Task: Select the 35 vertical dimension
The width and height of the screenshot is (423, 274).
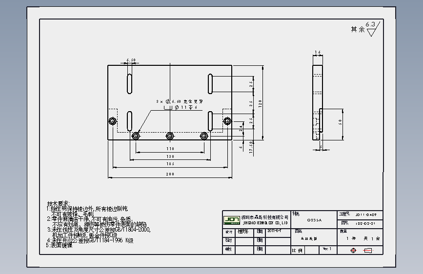Action: pos(251,103)
